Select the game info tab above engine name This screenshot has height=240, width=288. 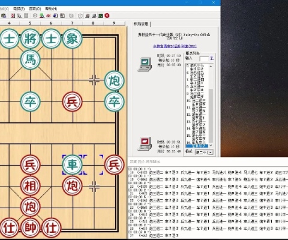141,24
